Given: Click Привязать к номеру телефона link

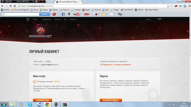Looking at the screenshot, I should click(117, 65).
